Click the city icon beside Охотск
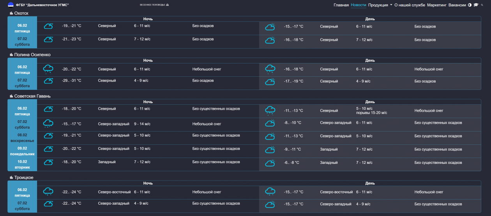Screen dimensions: 491x216 [x=11, y=13]
